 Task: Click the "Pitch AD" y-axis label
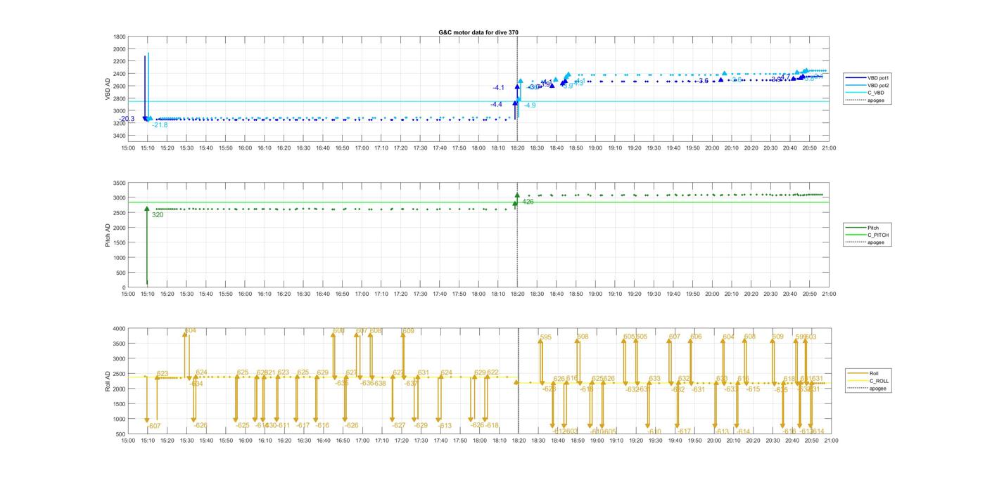(108, 235)
